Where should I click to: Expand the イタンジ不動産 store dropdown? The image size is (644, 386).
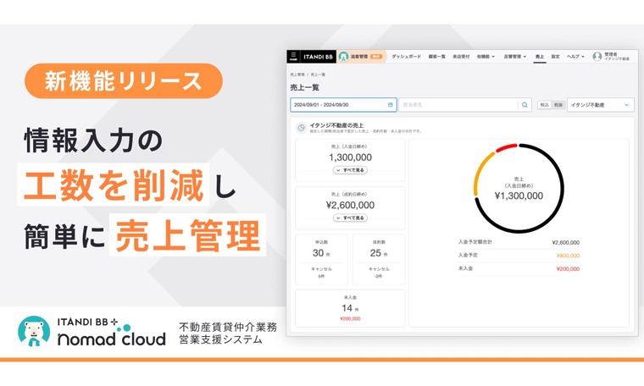pos(600,105)
